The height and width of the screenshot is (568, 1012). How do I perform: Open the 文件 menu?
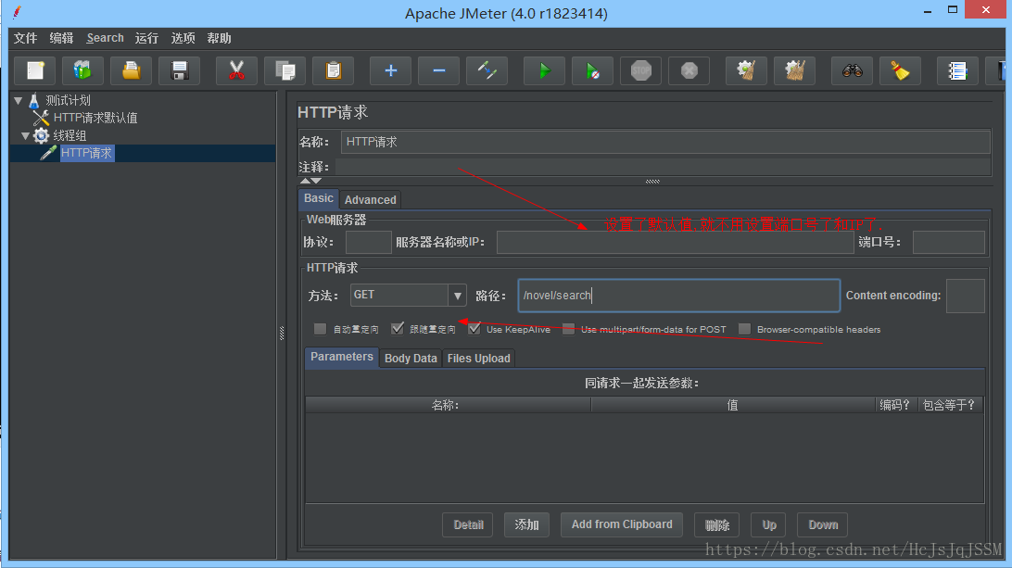click(x=26, y=38)
